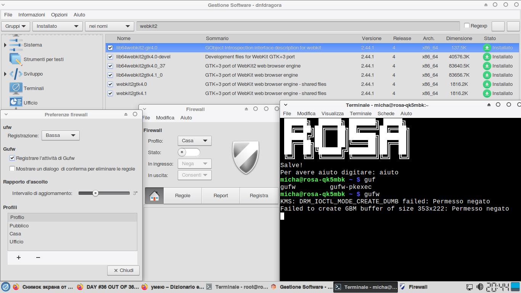Viewport: 521px width, 293px height.
Task: Open the Profilo Casa dropdown
Action: coord(195,141)
